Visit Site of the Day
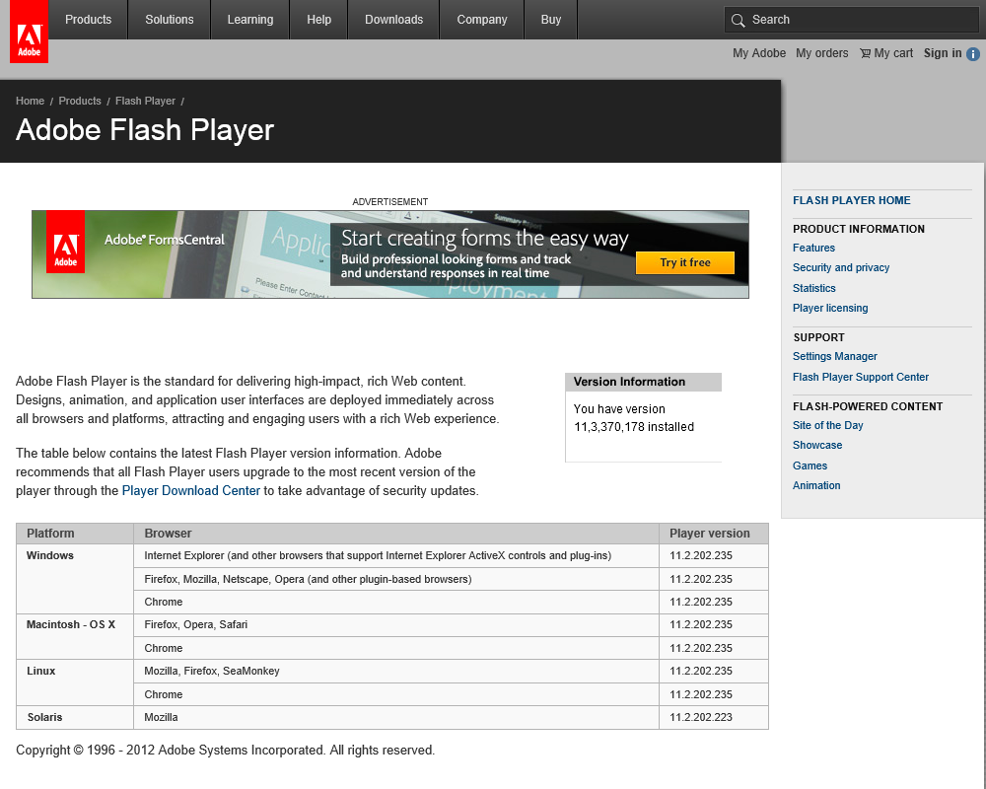 (x=827, y=425)
